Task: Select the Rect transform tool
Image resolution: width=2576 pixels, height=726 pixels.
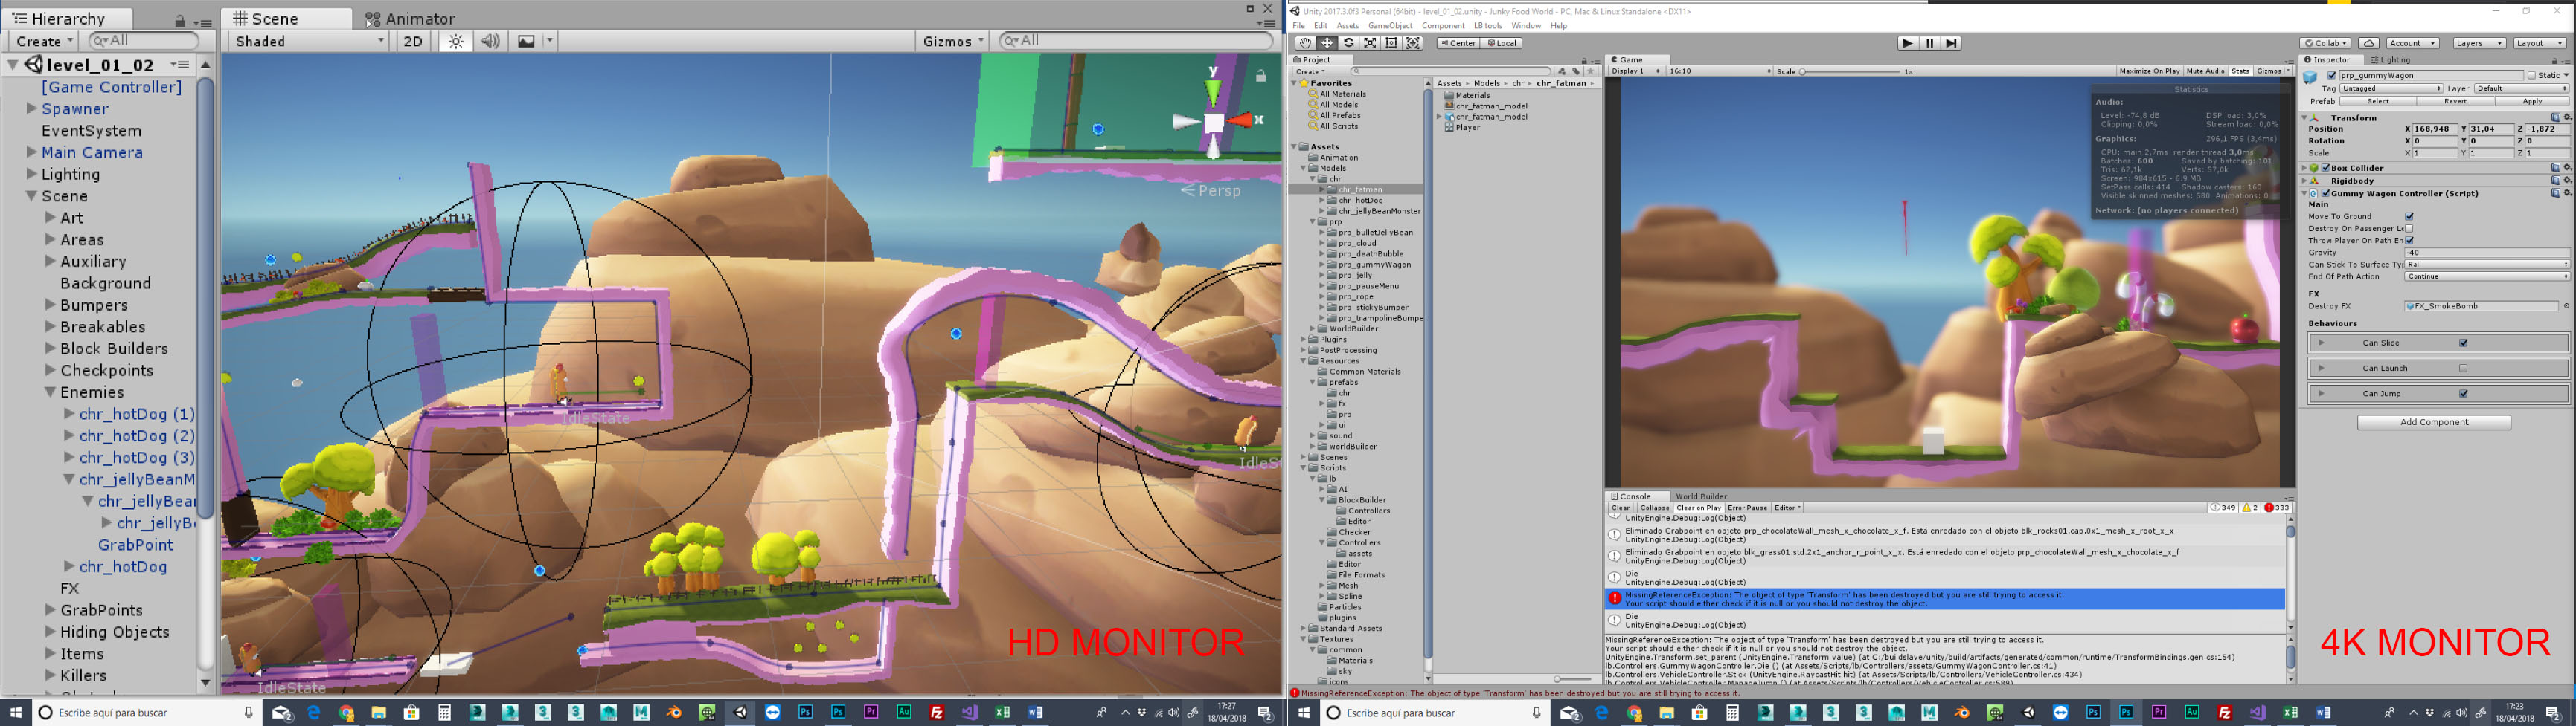Action: click(x=1392, y=43)
